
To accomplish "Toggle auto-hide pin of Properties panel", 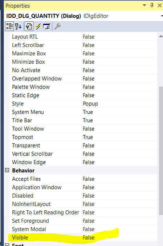I will click(x=152, y=5).
